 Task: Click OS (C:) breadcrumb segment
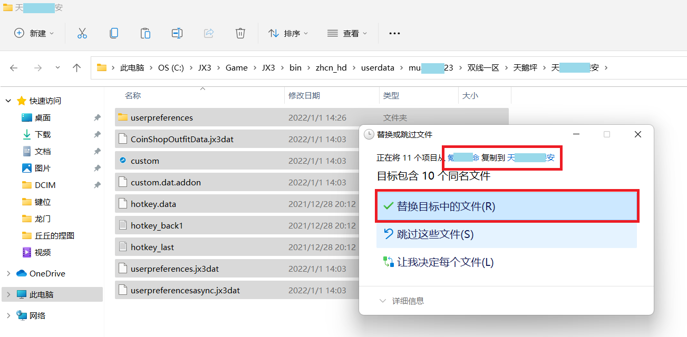point(171,68)
